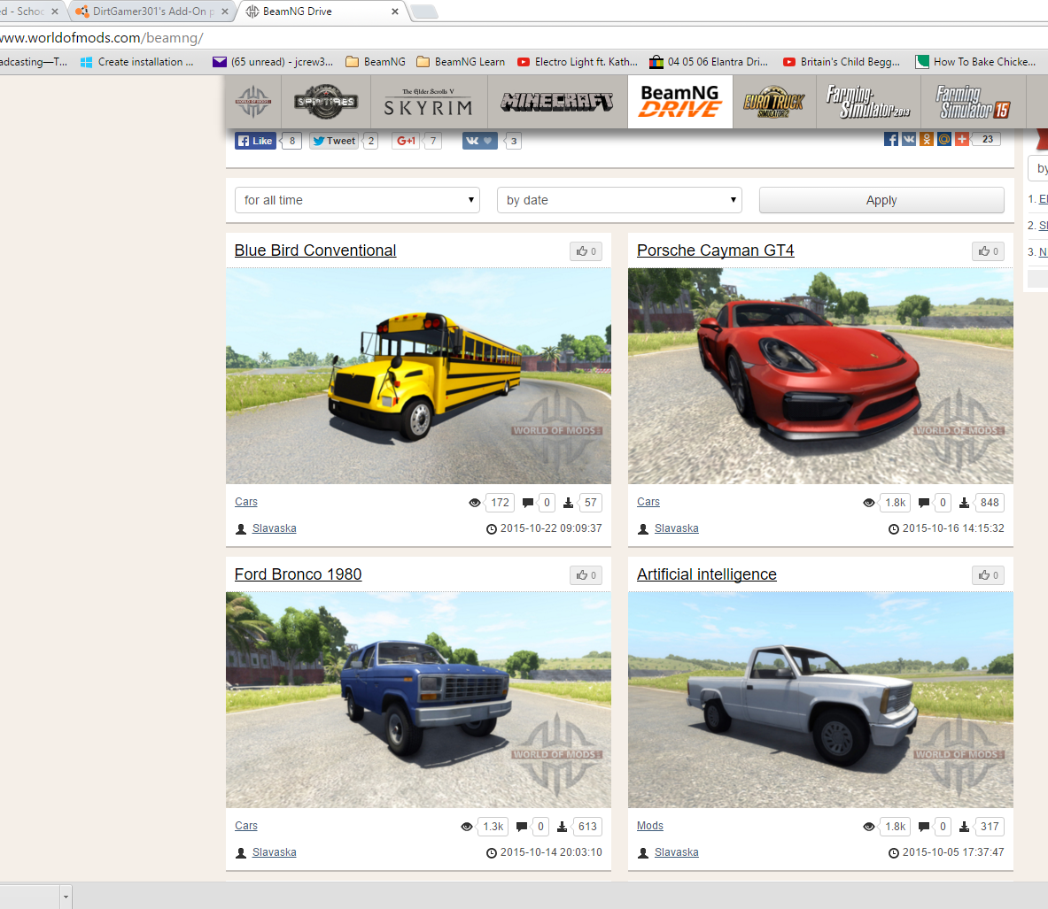
Task: Open Ford Bronco 1980 title link
Action: click(298, 574)
